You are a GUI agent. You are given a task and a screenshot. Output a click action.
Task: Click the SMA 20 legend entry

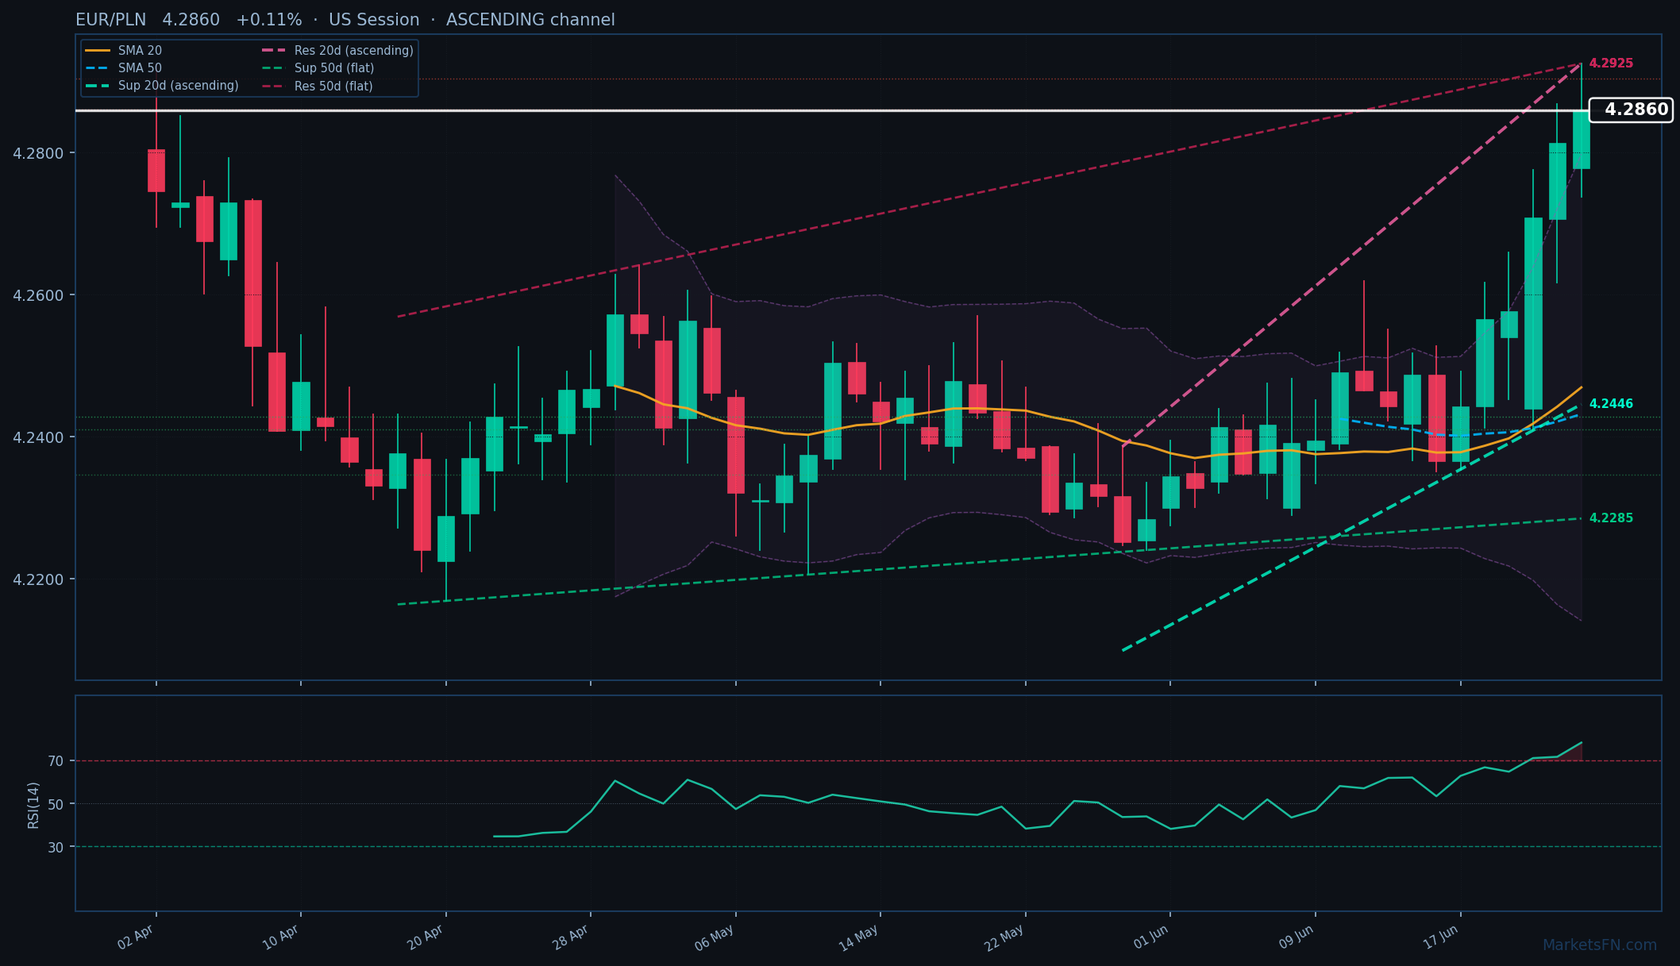click(123, 51)
